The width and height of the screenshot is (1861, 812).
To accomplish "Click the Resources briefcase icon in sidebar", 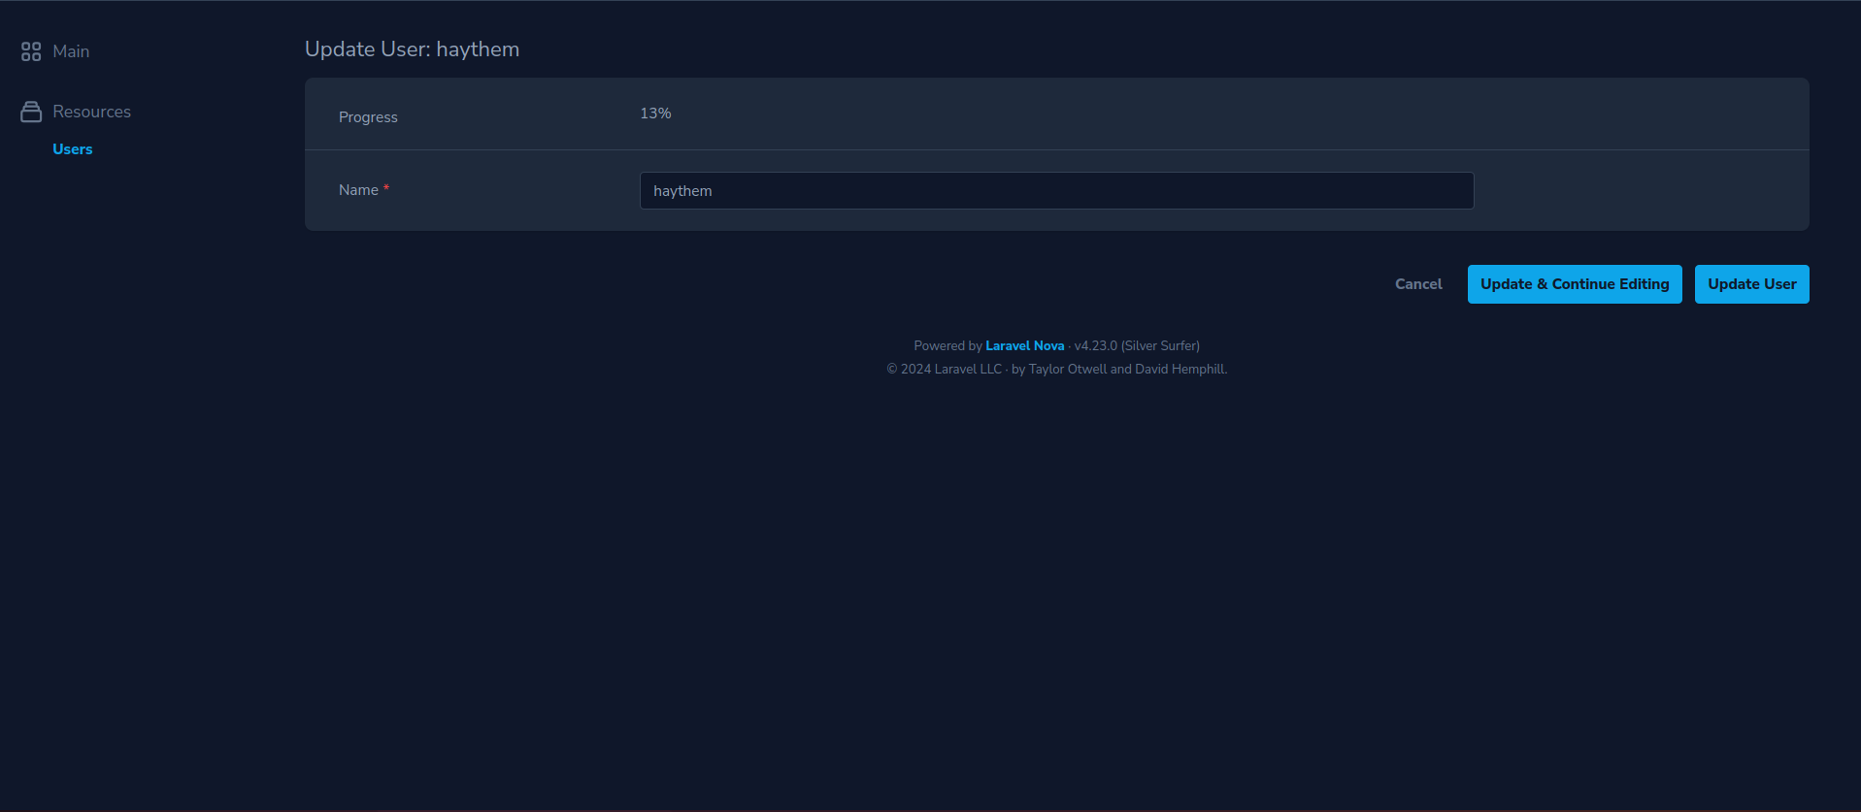I will pyautogui.click(x=31, y=112).
